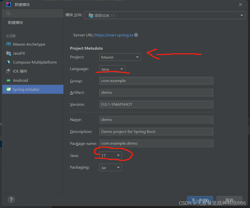The image size is (250, 208).
Task: Click the 下一步(N) button
Action: 200,200
